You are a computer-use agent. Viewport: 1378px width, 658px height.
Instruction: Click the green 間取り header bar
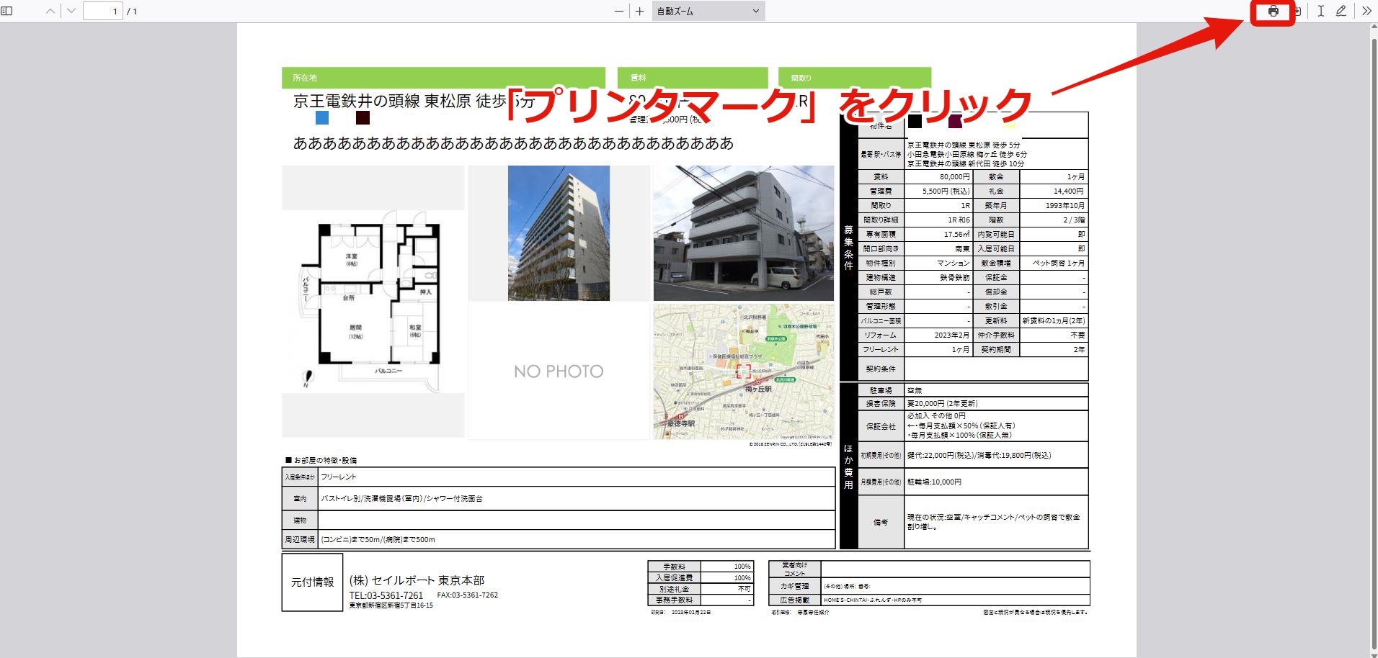point(855,77)
